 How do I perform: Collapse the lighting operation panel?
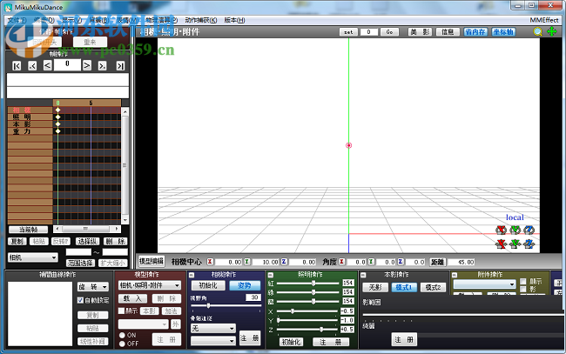click(x=271, y=275)
